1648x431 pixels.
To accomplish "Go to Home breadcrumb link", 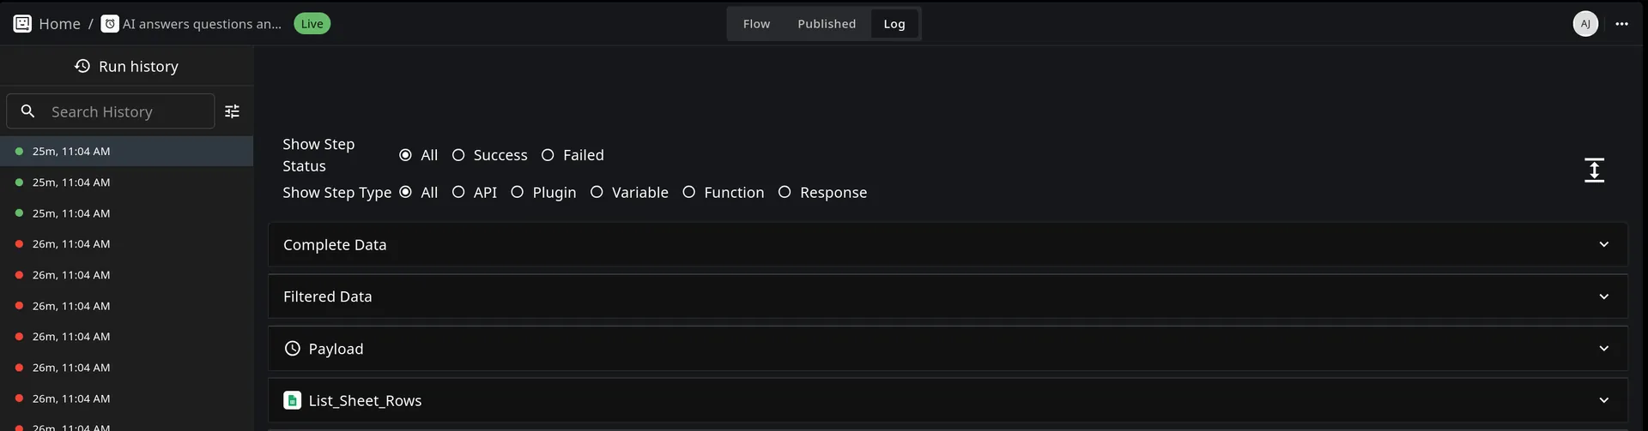I will 59,24.
